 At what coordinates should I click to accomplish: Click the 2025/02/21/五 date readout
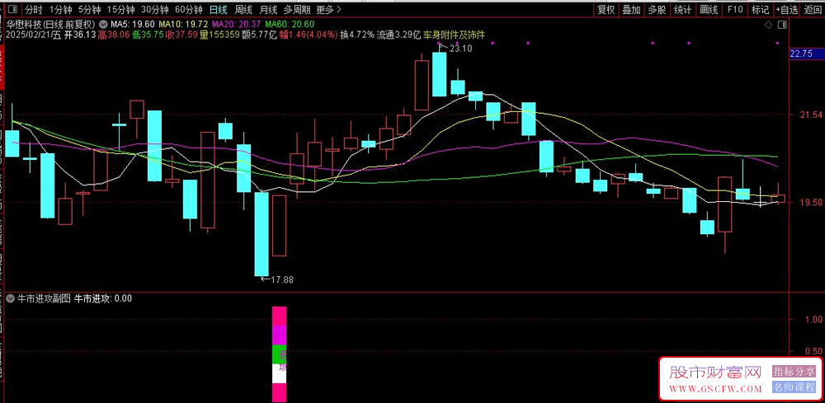pos(35,35)
